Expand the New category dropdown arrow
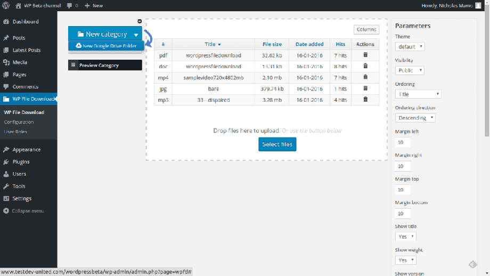Viewport: 490px width, 276px height. 136,35
